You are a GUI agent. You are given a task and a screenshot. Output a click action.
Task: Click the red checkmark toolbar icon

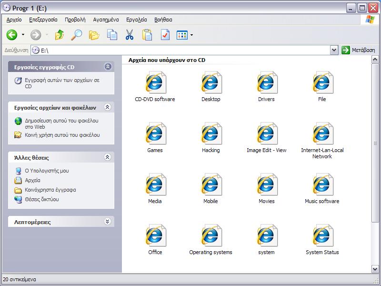(165, 35)
